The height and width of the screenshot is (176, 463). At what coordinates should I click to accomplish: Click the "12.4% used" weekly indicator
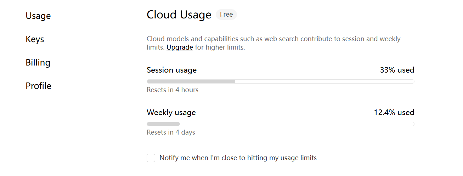[394, 113]
